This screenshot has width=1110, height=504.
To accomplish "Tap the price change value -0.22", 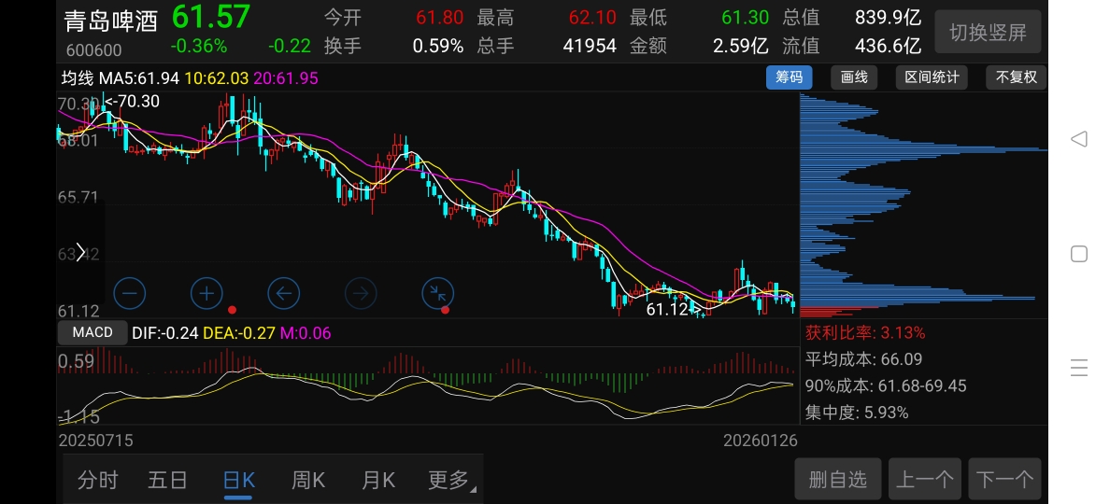I will point(290,46).
